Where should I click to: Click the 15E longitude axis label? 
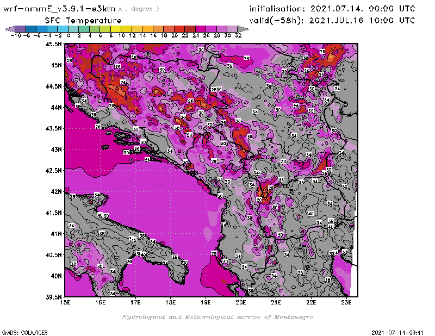pyautogui.click(x=65, y=302)
